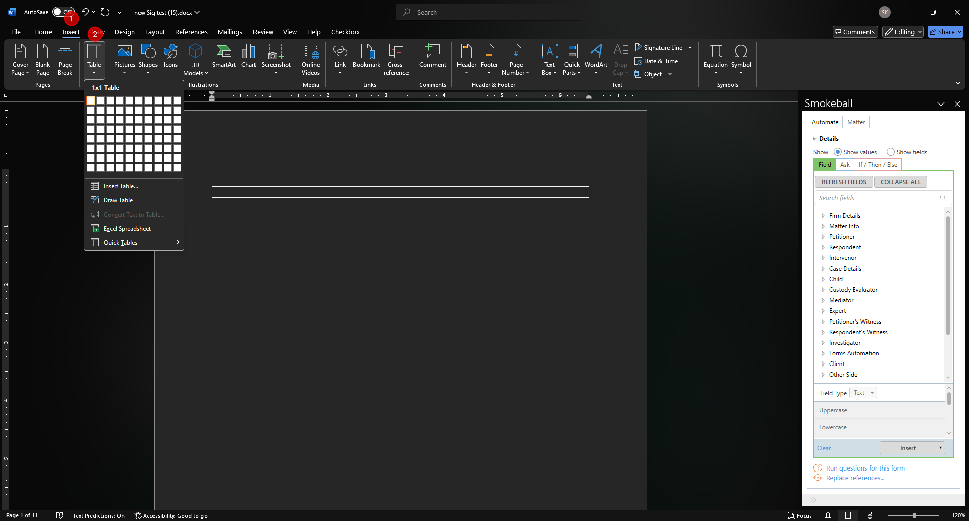Select the Show values radio button

838,152
